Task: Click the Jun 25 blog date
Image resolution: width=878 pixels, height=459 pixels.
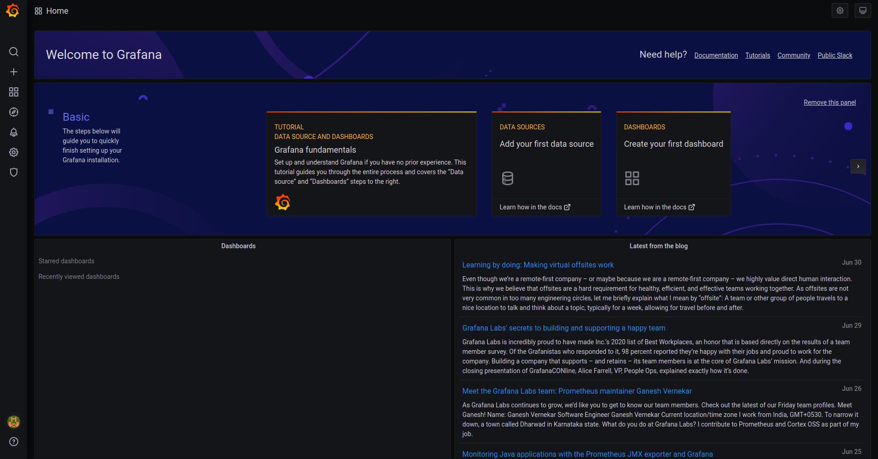Action: coord(851,452)
